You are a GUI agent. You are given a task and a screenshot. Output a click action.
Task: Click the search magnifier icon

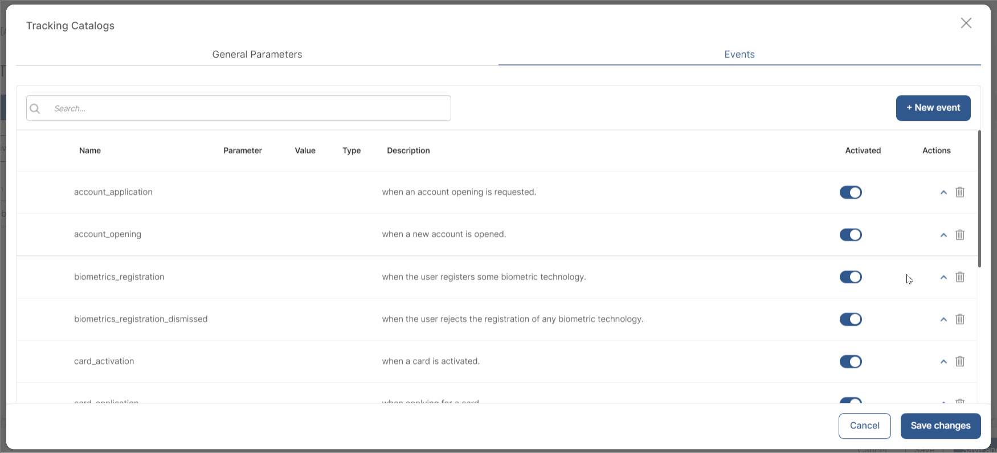point(35,108)
